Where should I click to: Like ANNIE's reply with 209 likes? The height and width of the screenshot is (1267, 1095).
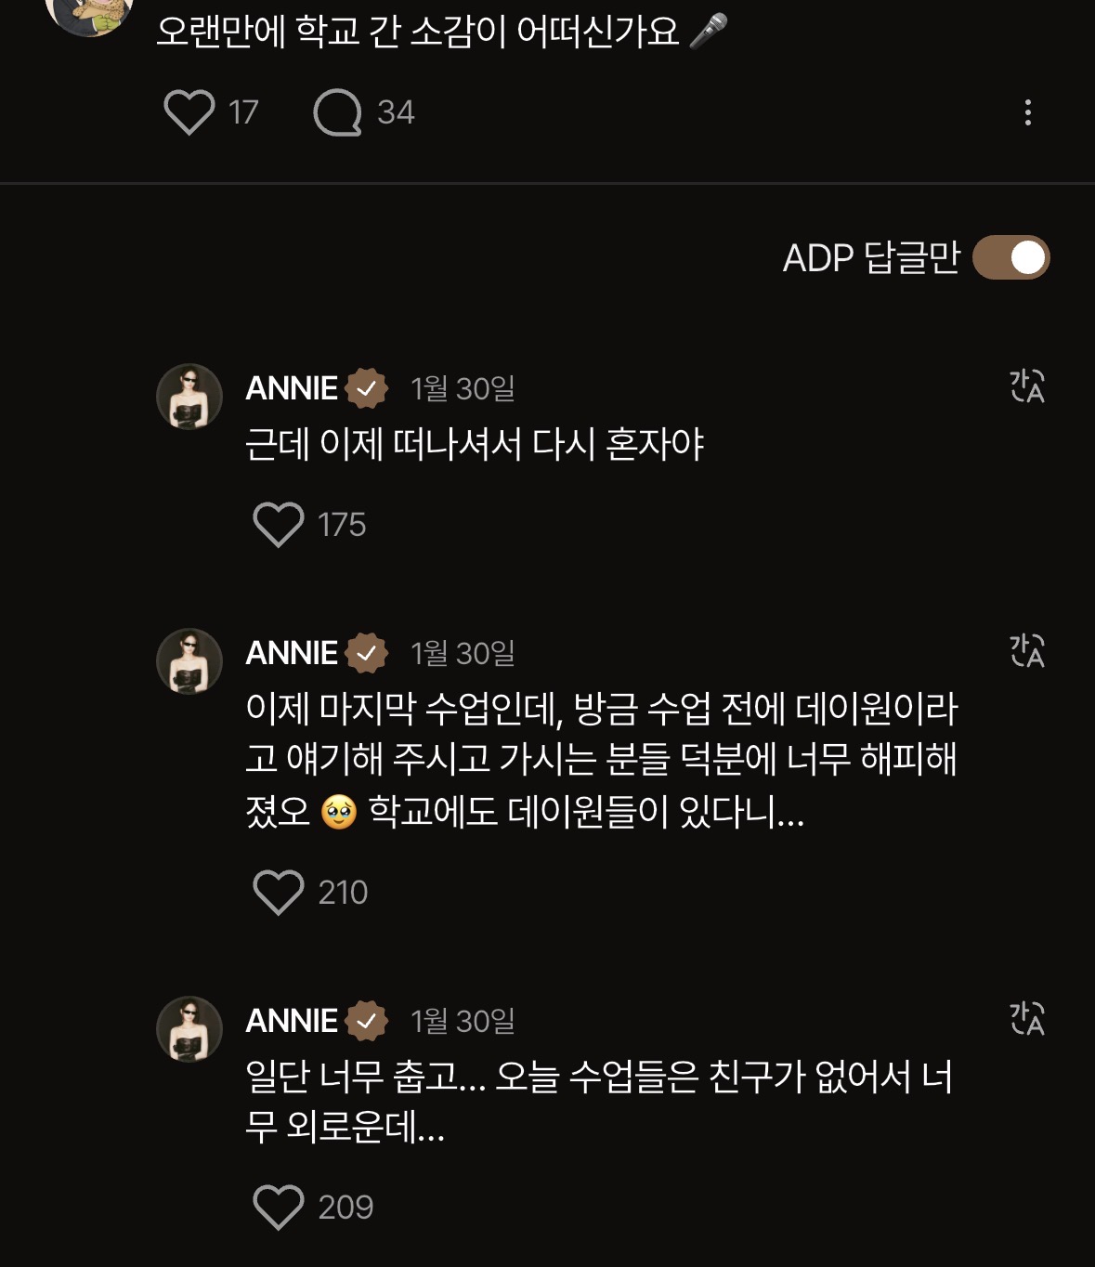tap(279, 1208)
